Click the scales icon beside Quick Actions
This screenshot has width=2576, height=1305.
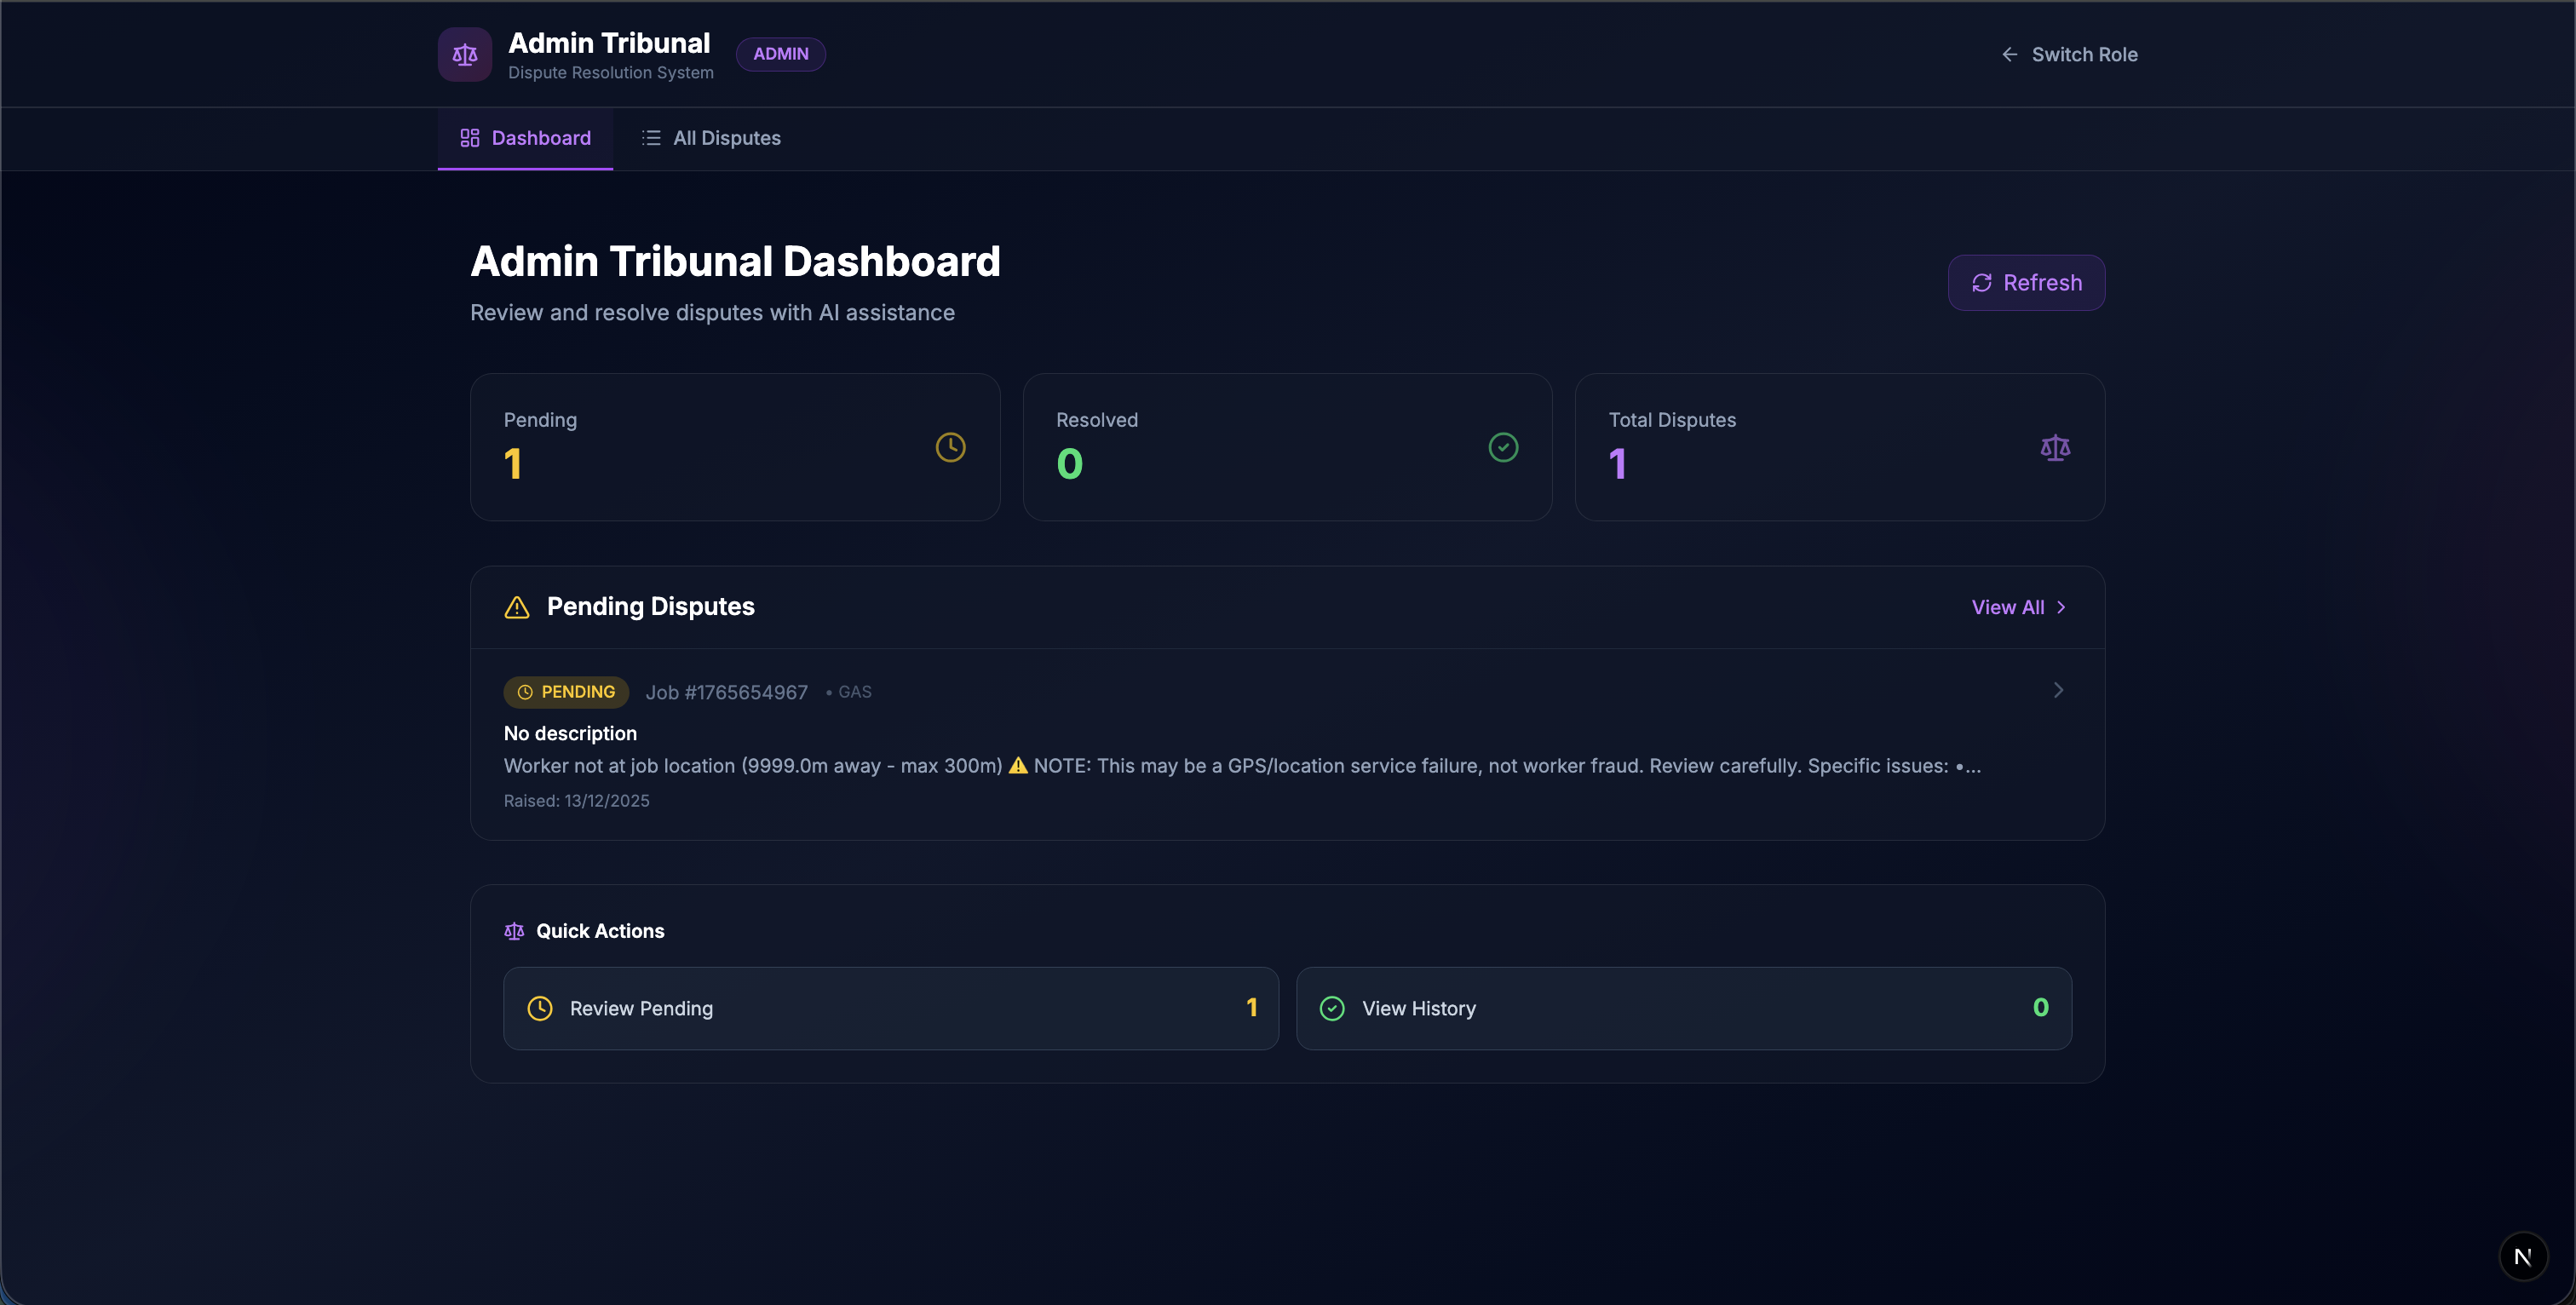pos(514,931)
